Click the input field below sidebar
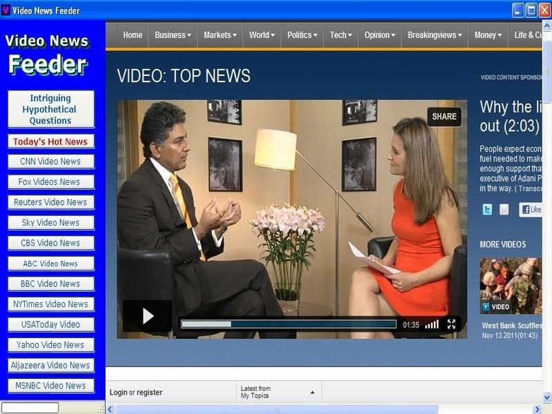This screenshot has height=414, width=552. [x=30, y=408]
